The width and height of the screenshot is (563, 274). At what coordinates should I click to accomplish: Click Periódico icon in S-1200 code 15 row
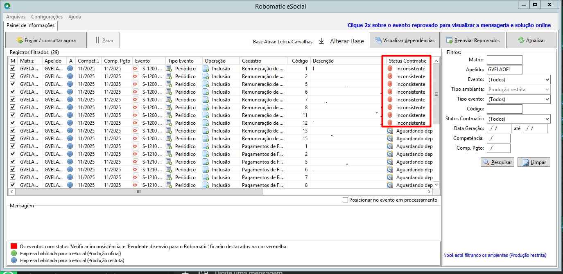pyautogui.click(x=169, y=139)
